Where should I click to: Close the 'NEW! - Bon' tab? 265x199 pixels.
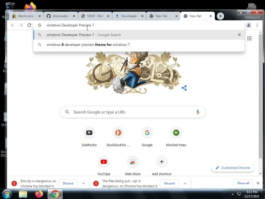[x=108, y=16]
